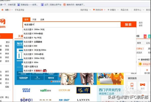Select the 宝贝 search tab
This screenshot has width=151, height=102.
(26, 19)
